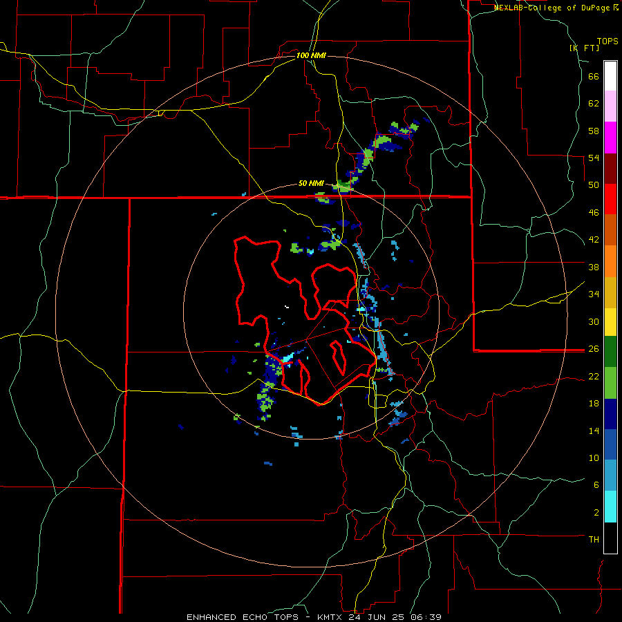Click the 54 legend value
Image resolution: width=622 pixels, height=622 pixels.
coord(594,158)
